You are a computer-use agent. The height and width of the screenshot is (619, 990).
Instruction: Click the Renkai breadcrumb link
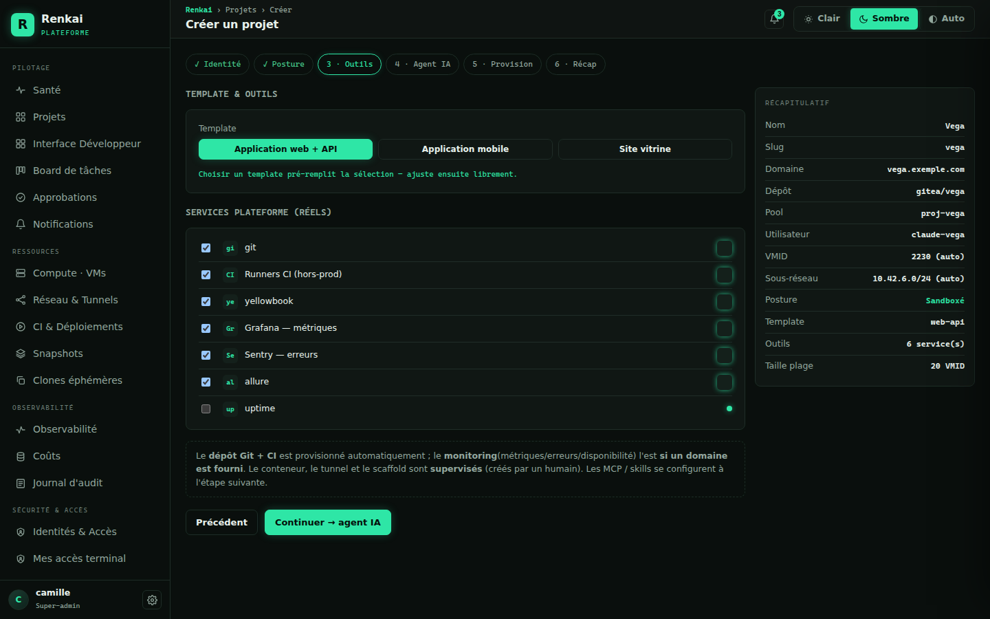[199, 10]
